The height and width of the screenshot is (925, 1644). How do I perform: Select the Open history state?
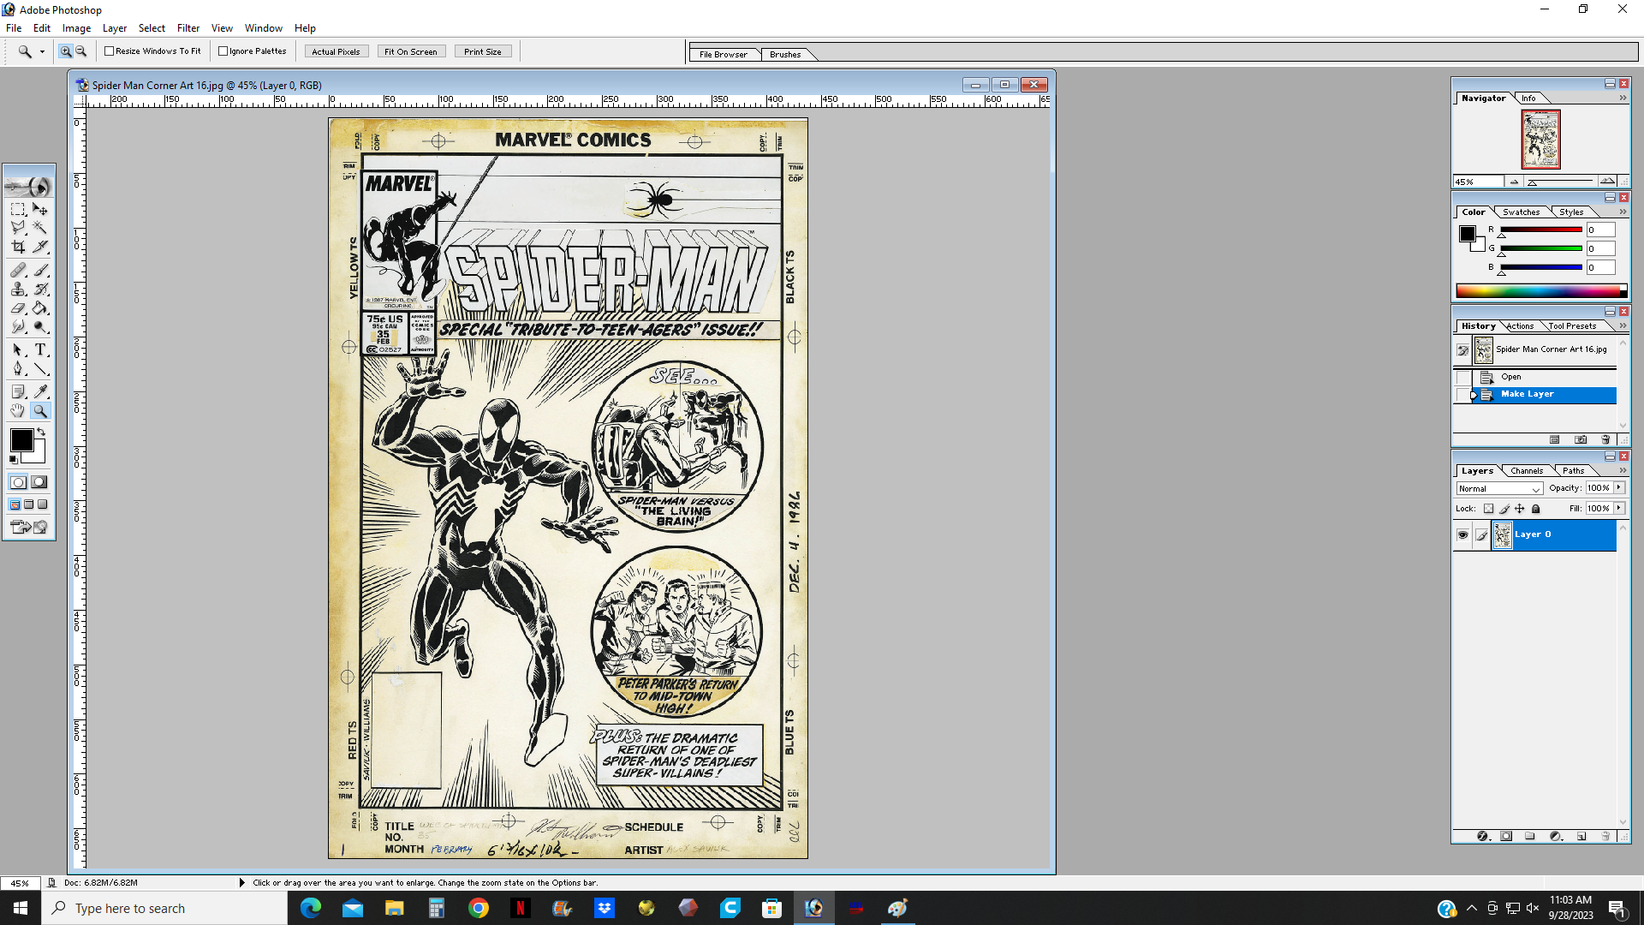(1510, 377)
